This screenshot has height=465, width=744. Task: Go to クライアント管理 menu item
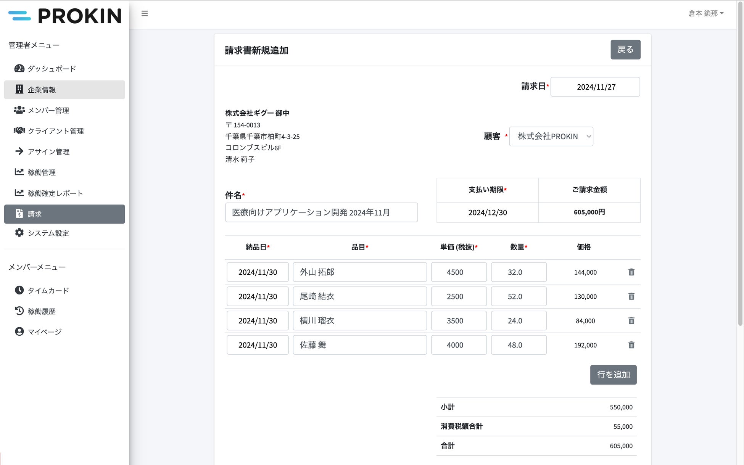56,131
